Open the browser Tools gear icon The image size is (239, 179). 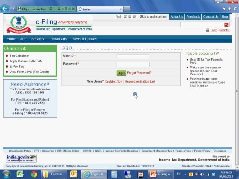[x=235, y=9]
